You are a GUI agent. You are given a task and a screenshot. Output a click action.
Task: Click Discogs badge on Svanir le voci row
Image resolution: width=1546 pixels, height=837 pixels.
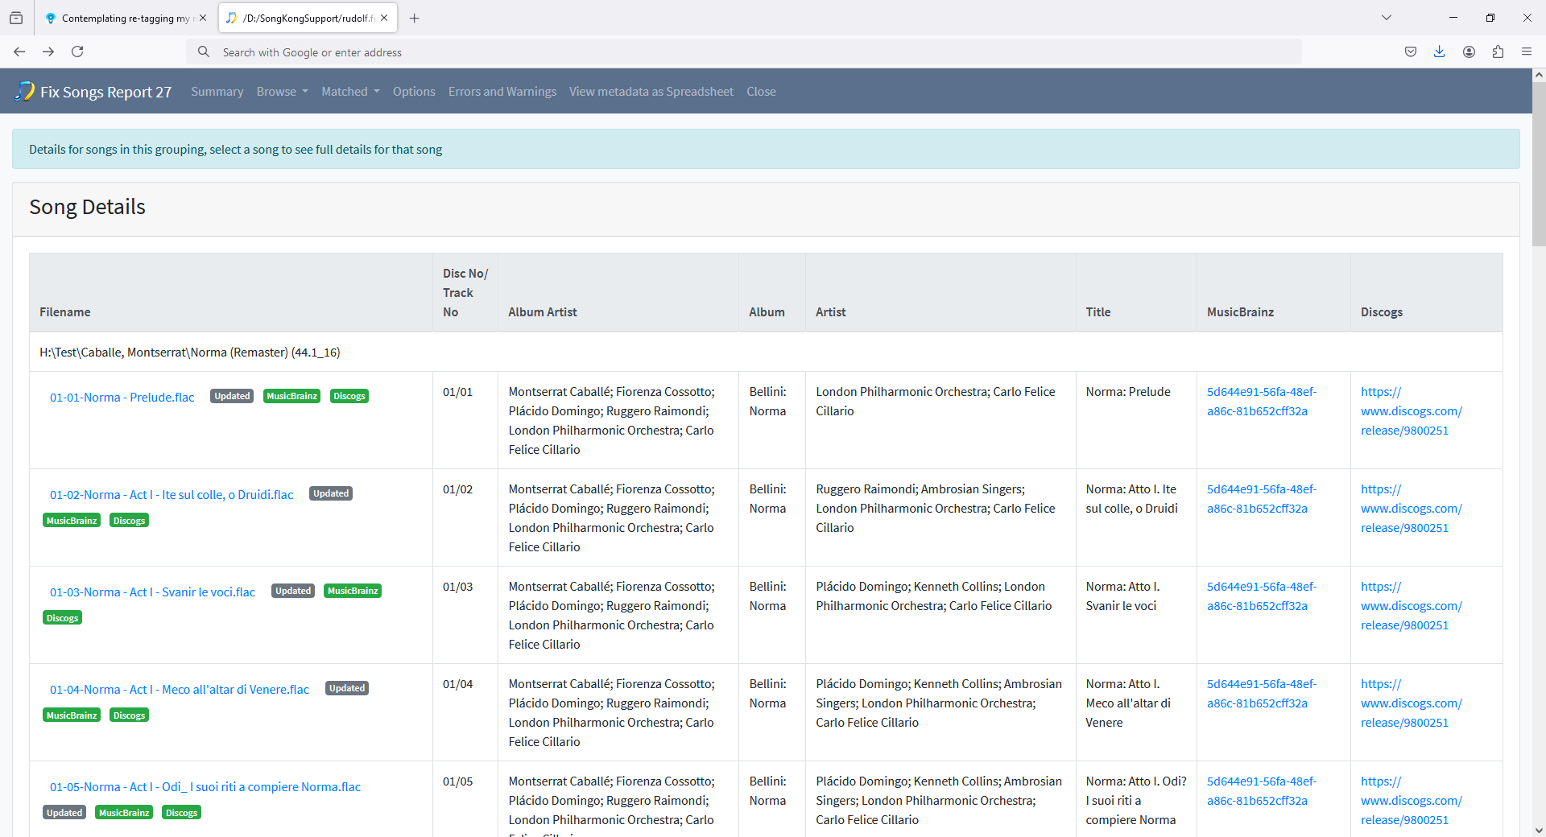pyautogui.click(x=62, y=618)
